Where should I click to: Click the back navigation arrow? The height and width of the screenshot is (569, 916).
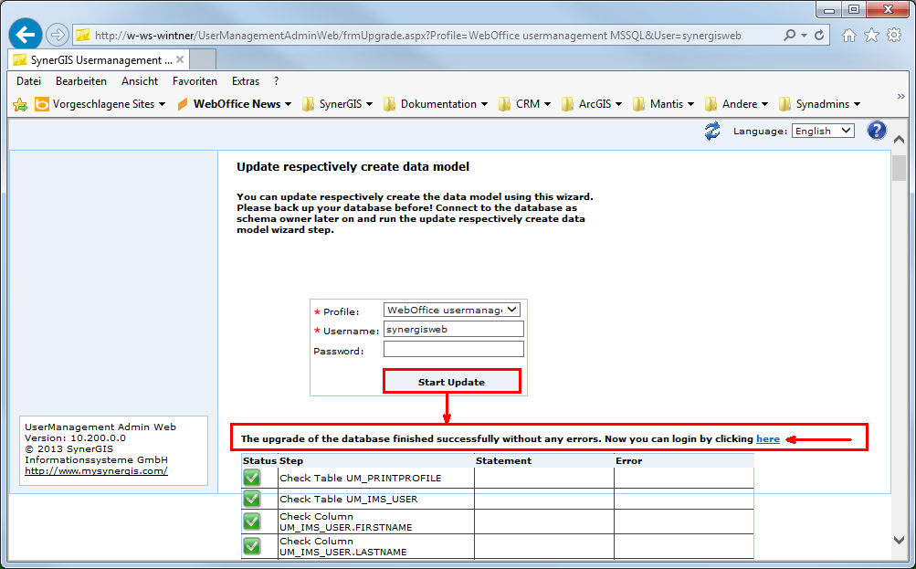point(25,34)
